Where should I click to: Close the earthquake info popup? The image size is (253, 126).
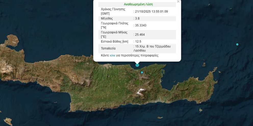click(x=178, y=2)
